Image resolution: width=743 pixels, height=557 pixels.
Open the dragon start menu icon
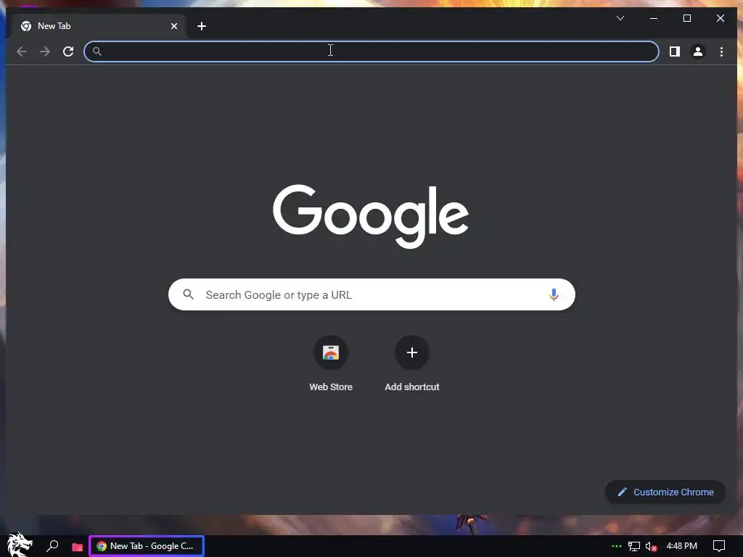coord(20,545)
